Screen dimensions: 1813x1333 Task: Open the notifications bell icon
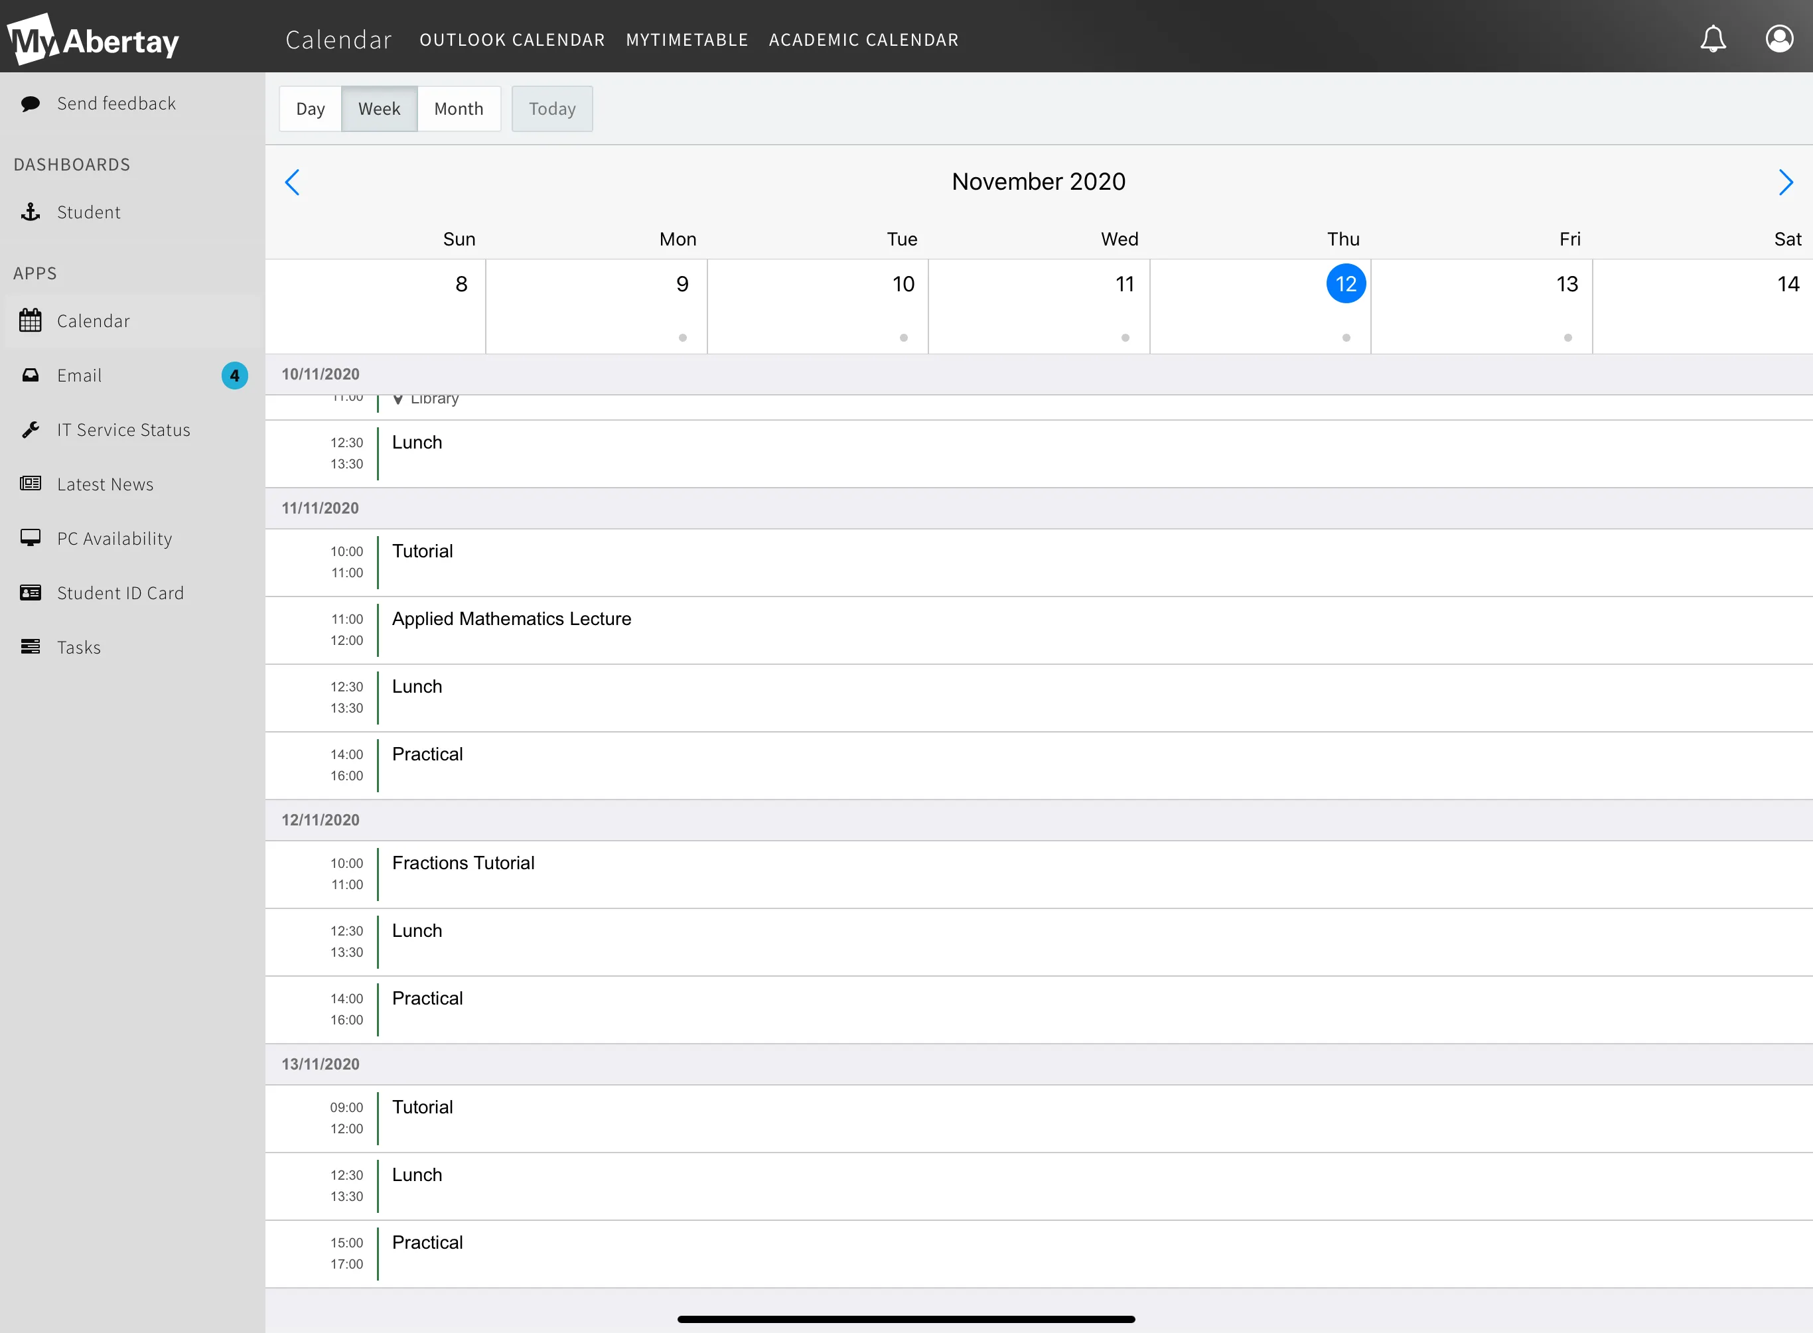pyautogui.click(x=1713, y=38)
